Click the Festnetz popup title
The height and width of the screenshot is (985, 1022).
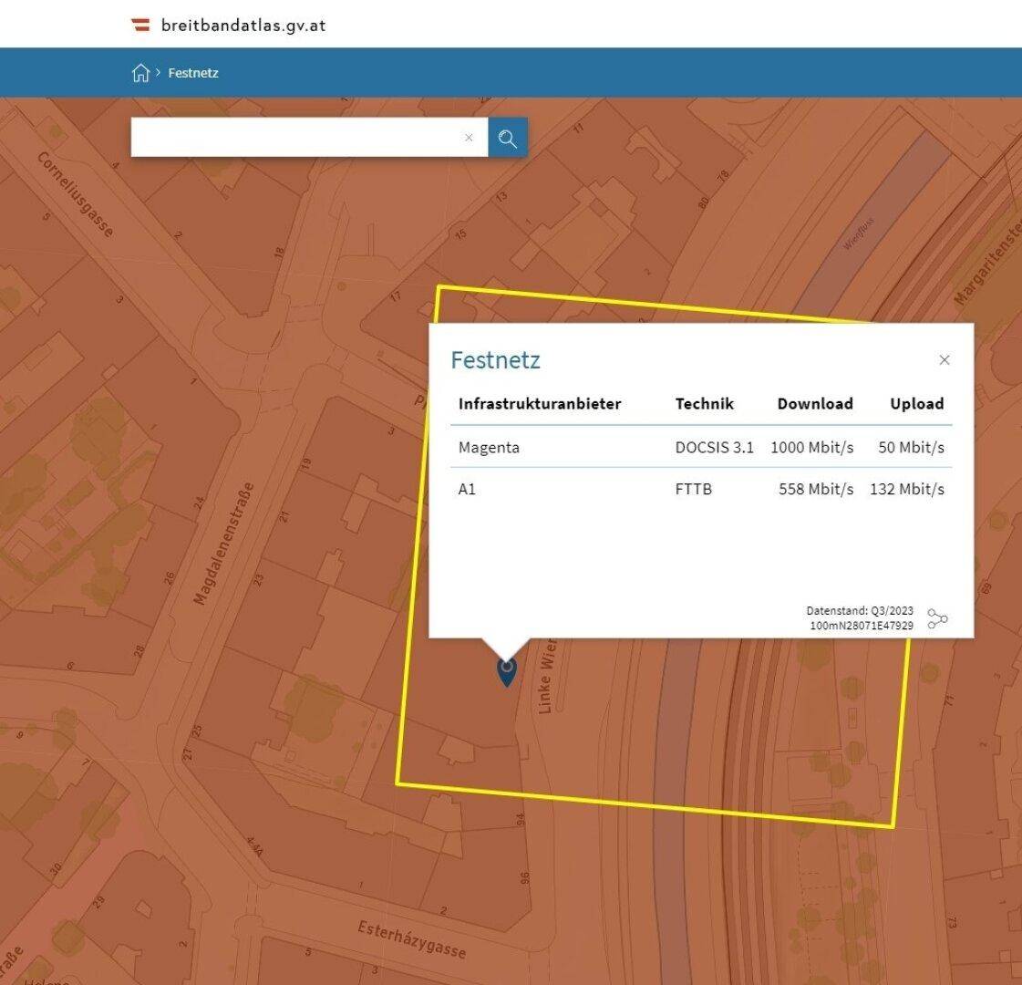pyautogui.click(x=495, y=360)
